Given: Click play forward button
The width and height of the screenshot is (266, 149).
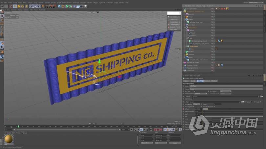Looking at the screenshot, I should [144, 130].
